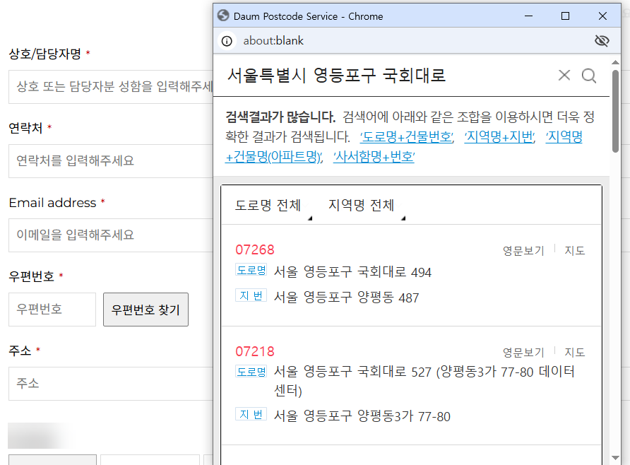The height and width of the screenshot is (465, 630).
Task: Focus the 우편번호 input field
Action: [52, 310]
